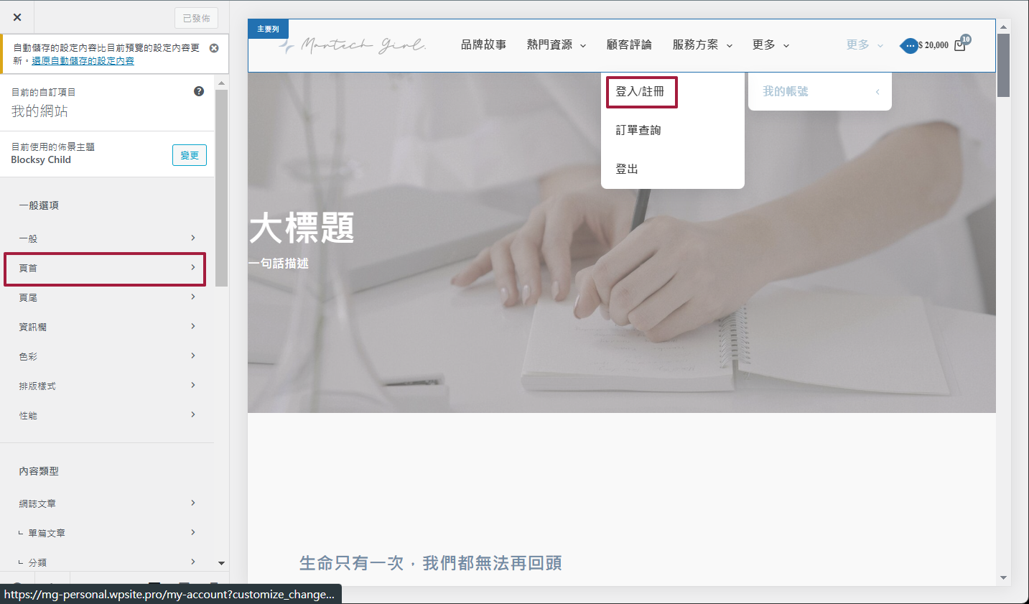Viewport: 1029px width, 604px height.
Task: Click the preview scrollbar up arrow
Action: [1003, 27]
